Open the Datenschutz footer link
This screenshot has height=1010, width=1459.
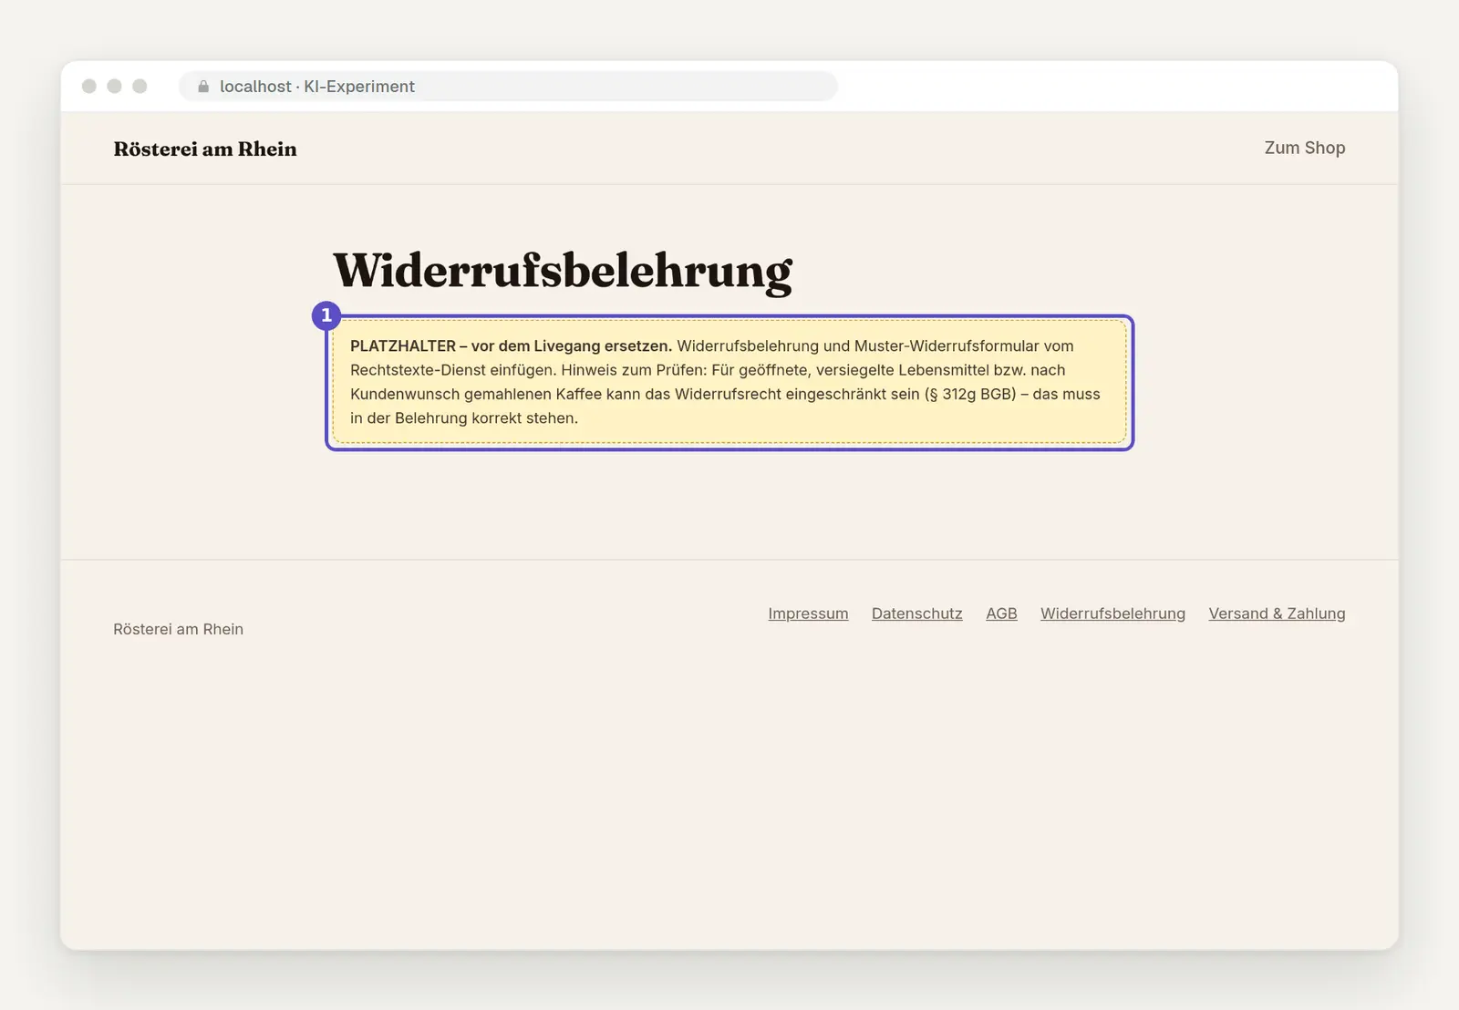pyautogui.click(x=916, y=613)
